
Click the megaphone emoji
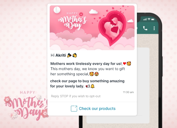(x=88, y=86)
